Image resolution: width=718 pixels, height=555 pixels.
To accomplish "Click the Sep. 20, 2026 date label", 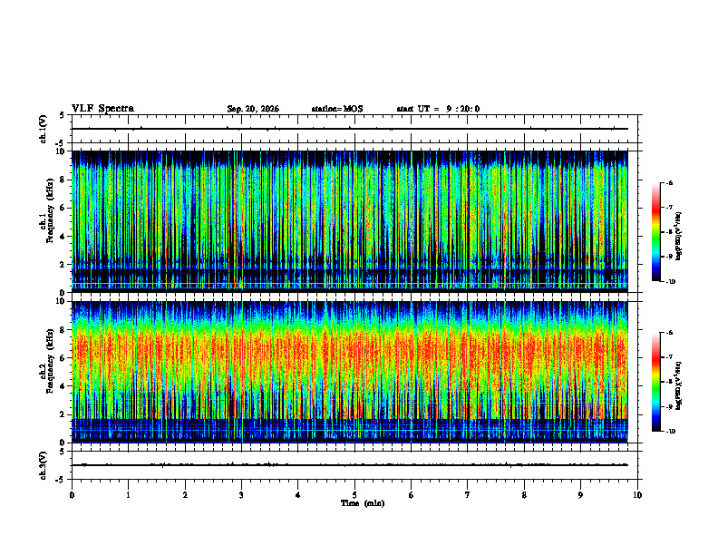I will pyautogui.click(x=253, y=109).
